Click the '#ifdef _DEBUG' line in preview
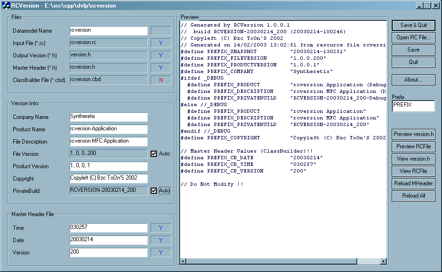This screenshot has width=442, height=272. click(x=202, y=78)
